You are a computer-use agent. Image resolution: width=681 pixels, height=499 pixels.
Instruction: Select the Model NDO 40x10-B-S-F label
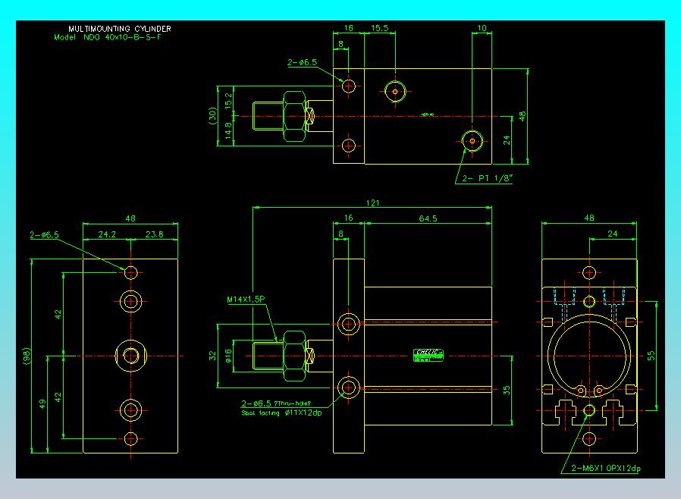[x=107, y=37]
